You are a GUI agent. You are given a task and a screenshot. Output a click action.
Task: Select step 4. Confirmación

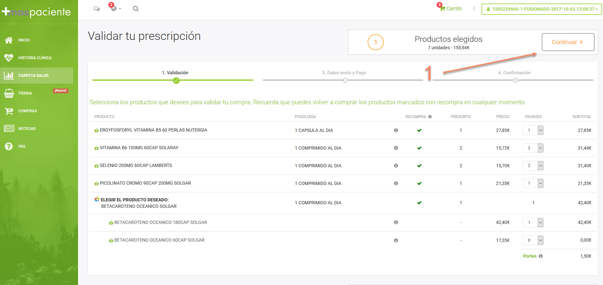514,73
